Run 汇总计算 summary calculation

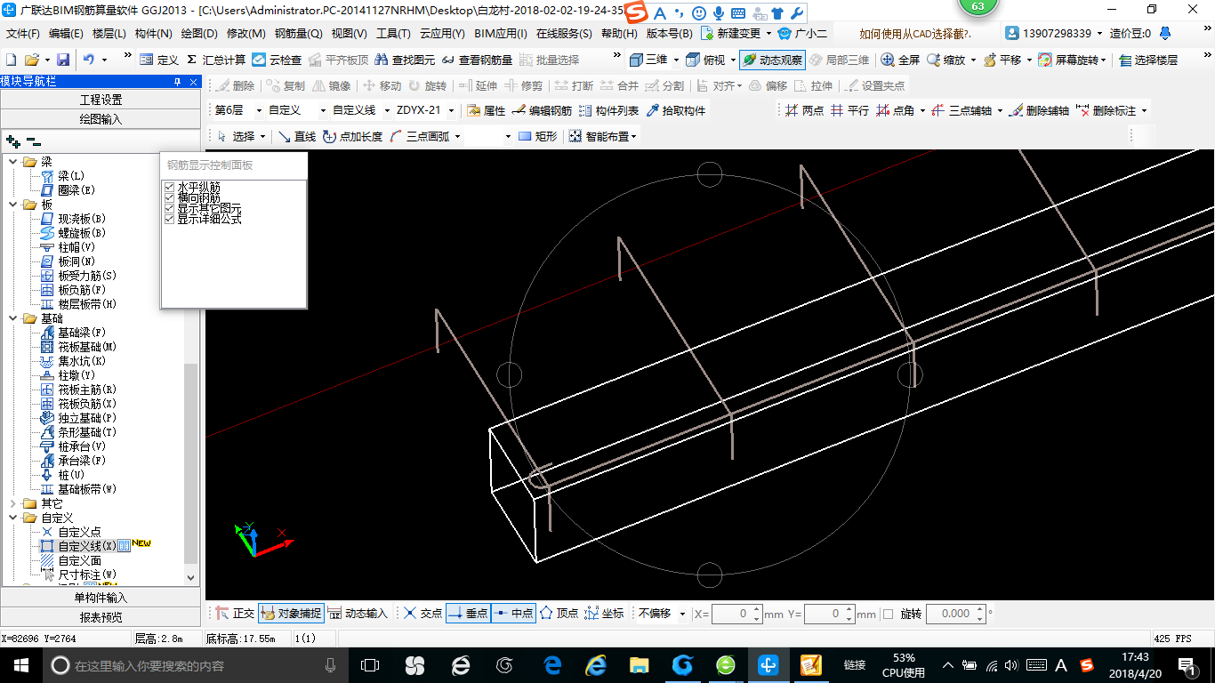[x=215, y=60]
